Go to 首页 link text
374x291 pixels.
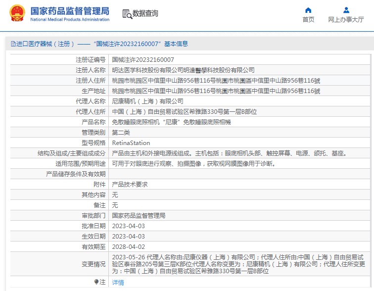(x=308, y=20)
